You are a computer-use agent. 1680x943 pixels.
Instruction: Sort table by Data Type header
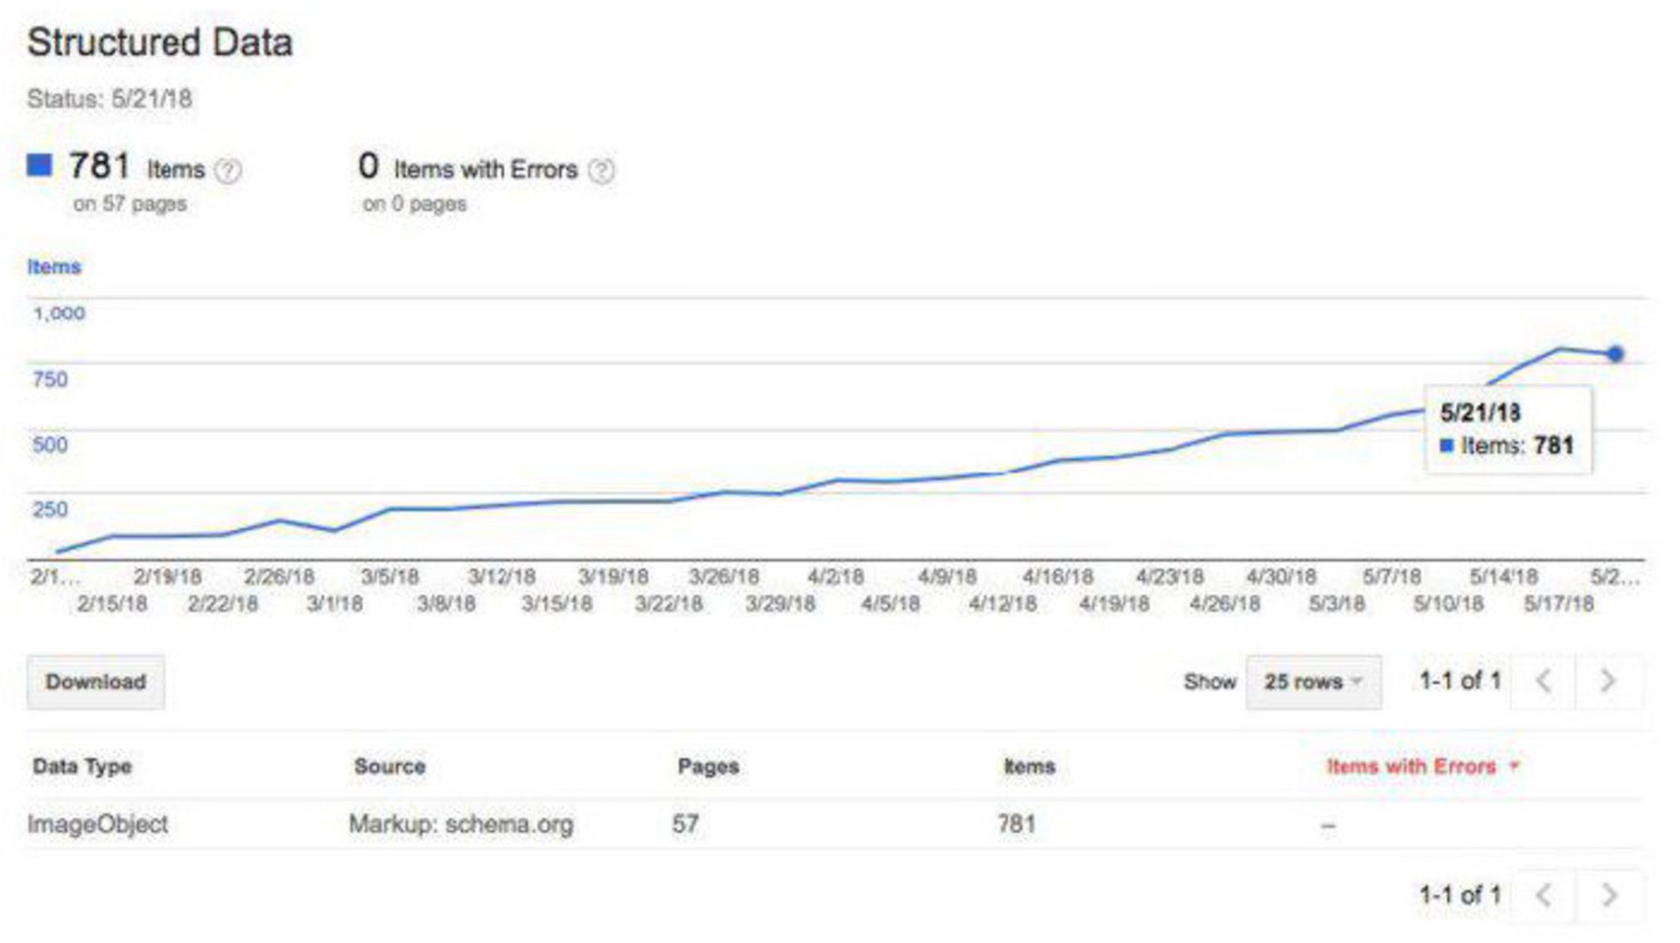coord(82,766)
